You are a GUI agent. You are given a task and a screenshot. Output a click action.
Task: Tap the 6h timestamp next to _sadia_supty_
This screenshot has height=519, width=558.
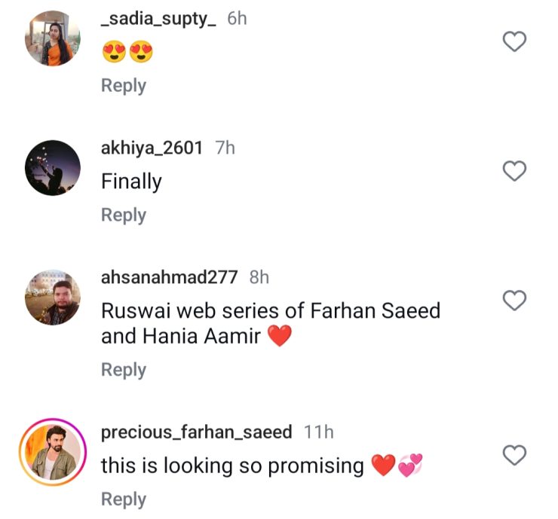237,19
